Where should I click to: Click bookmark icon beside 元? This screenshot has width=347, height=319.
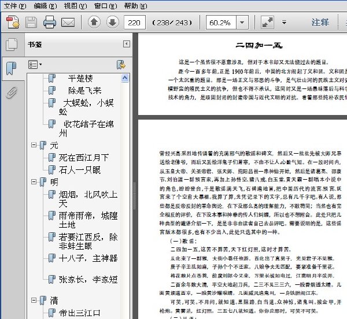tap(43, 145)
